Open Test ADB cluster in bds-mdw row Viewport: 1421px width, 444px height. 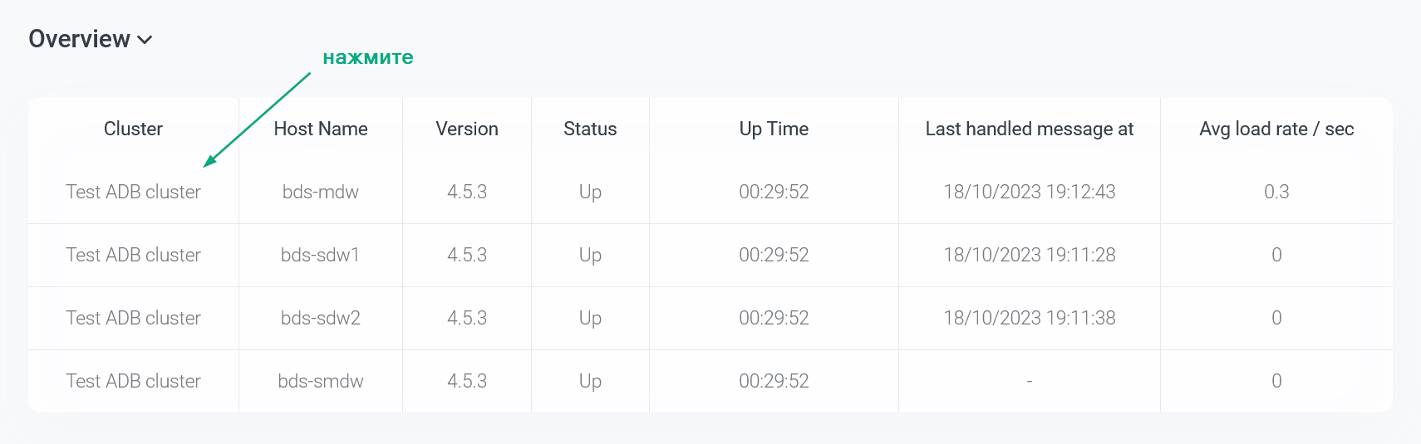pyautogui.click(x=133, y=192)
